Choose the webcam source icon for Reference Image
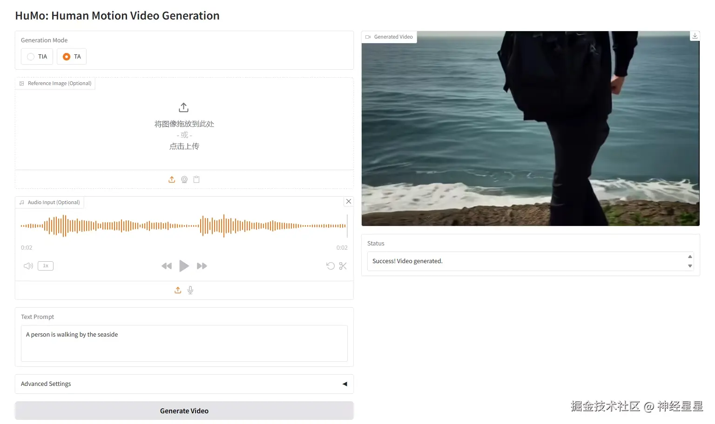Viewport: 715px width, 424px height. pos(184,179)
